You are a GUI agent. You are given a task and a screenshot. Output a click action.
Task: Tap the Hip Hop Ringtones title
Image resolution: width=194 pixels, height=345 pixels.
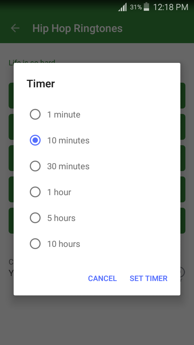[x=78, y=28]
